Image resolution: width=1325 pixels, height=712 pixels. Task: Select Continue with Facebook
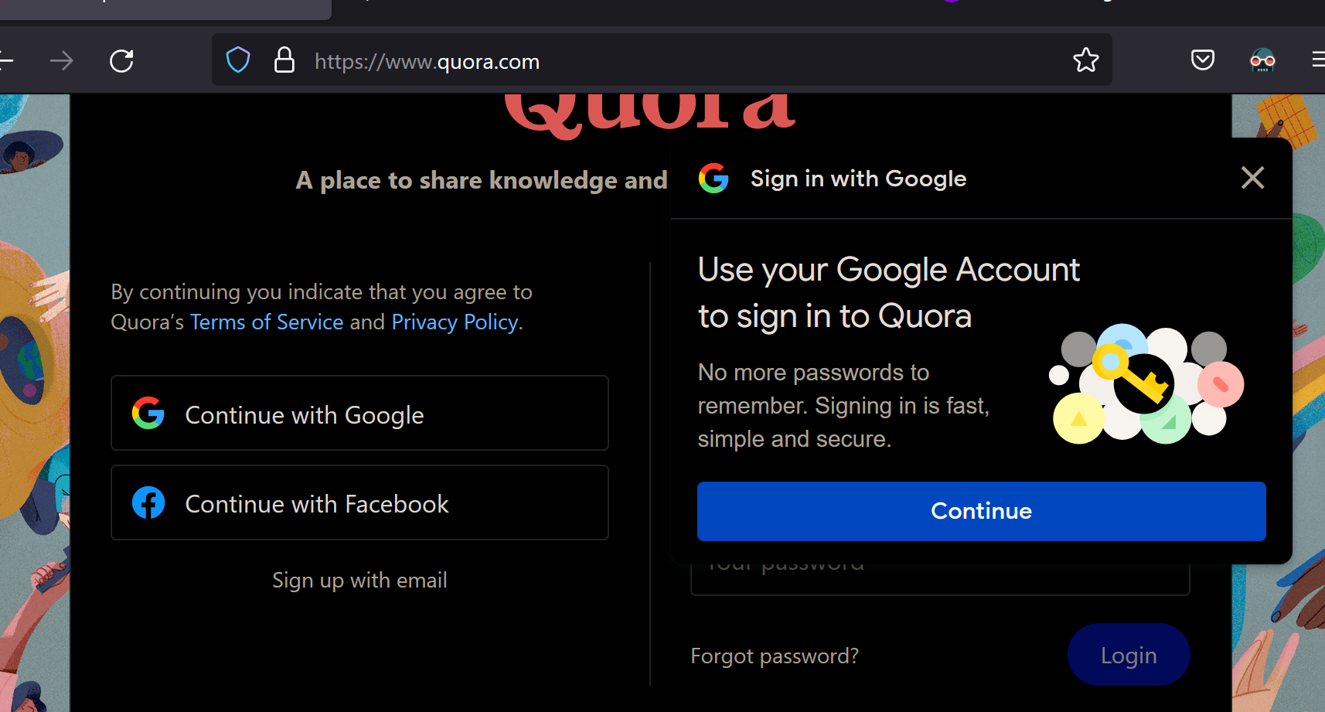coord(359,502)
